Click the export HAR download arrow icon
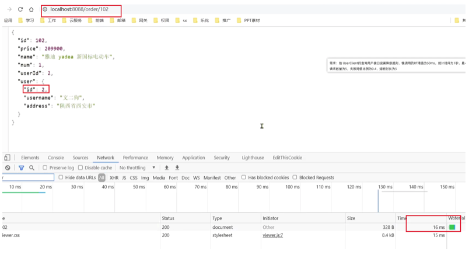This screenshot has width=469, height=272. 177,168
